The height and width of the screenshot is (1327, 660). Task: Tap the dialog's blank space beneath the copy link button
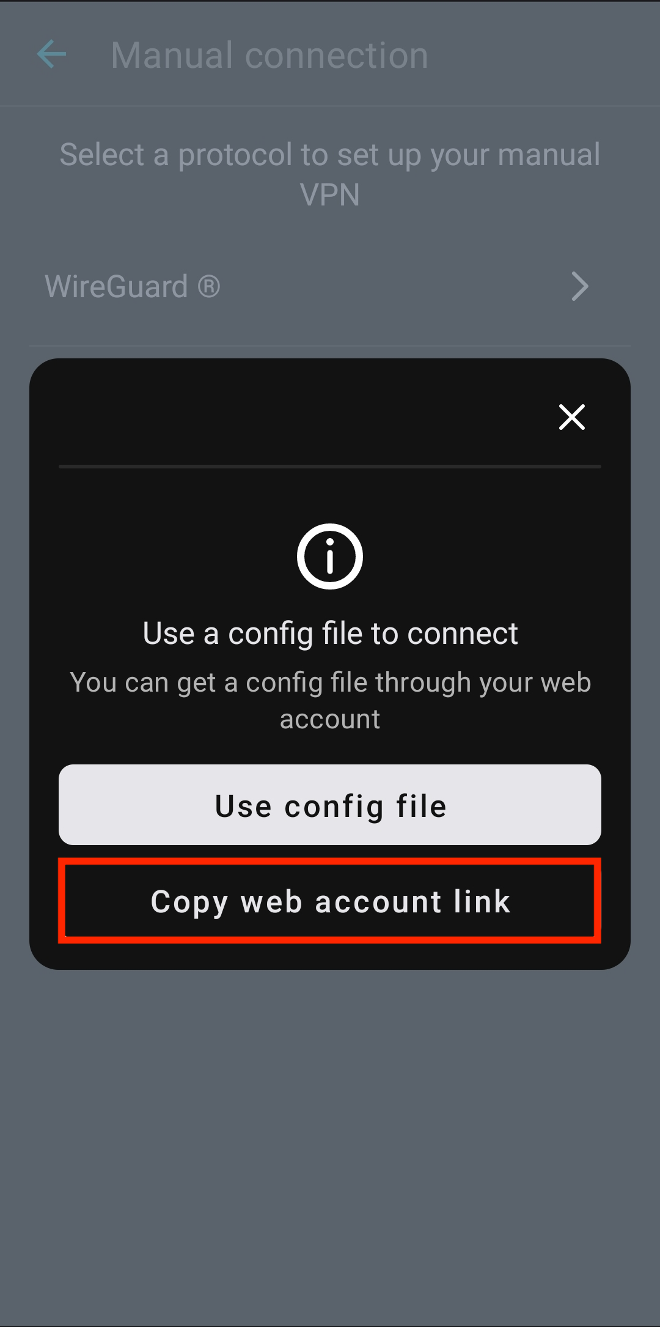pos(330,956)
